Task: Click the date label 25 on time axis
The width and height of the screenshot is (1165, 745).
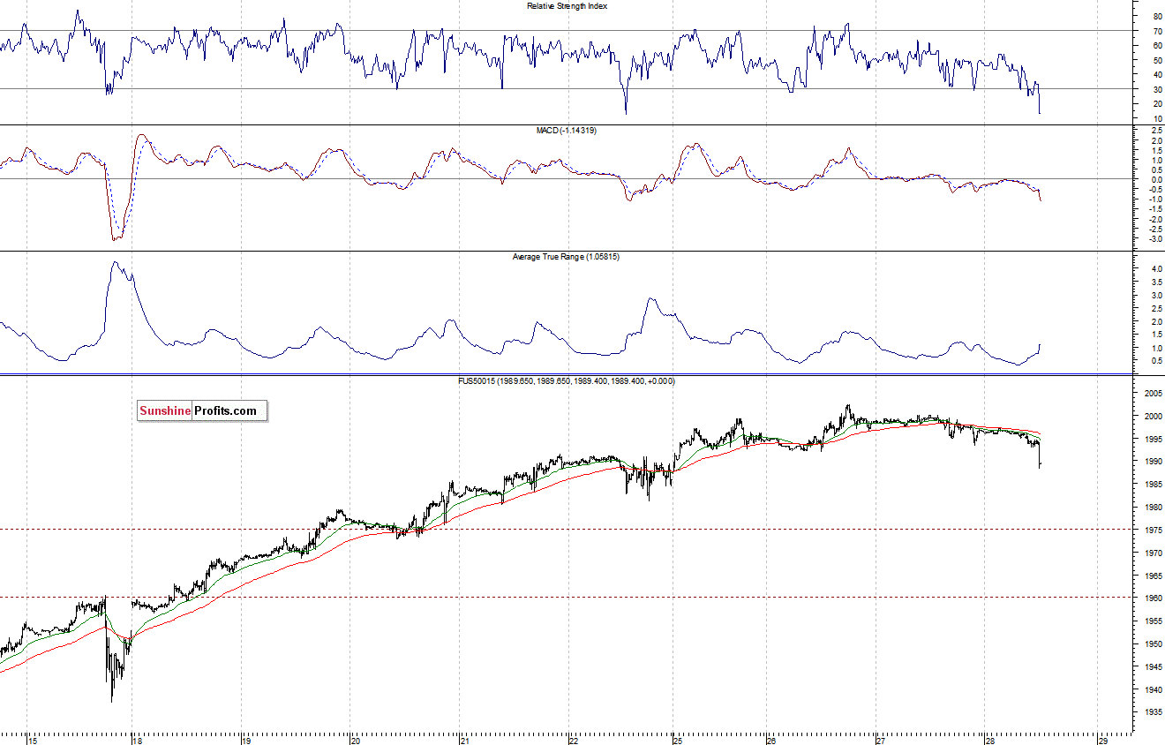Action: point(678,741)
